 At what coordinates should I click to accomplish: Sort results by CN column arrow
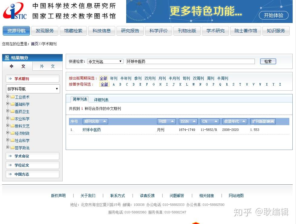[x=216, y=121]
